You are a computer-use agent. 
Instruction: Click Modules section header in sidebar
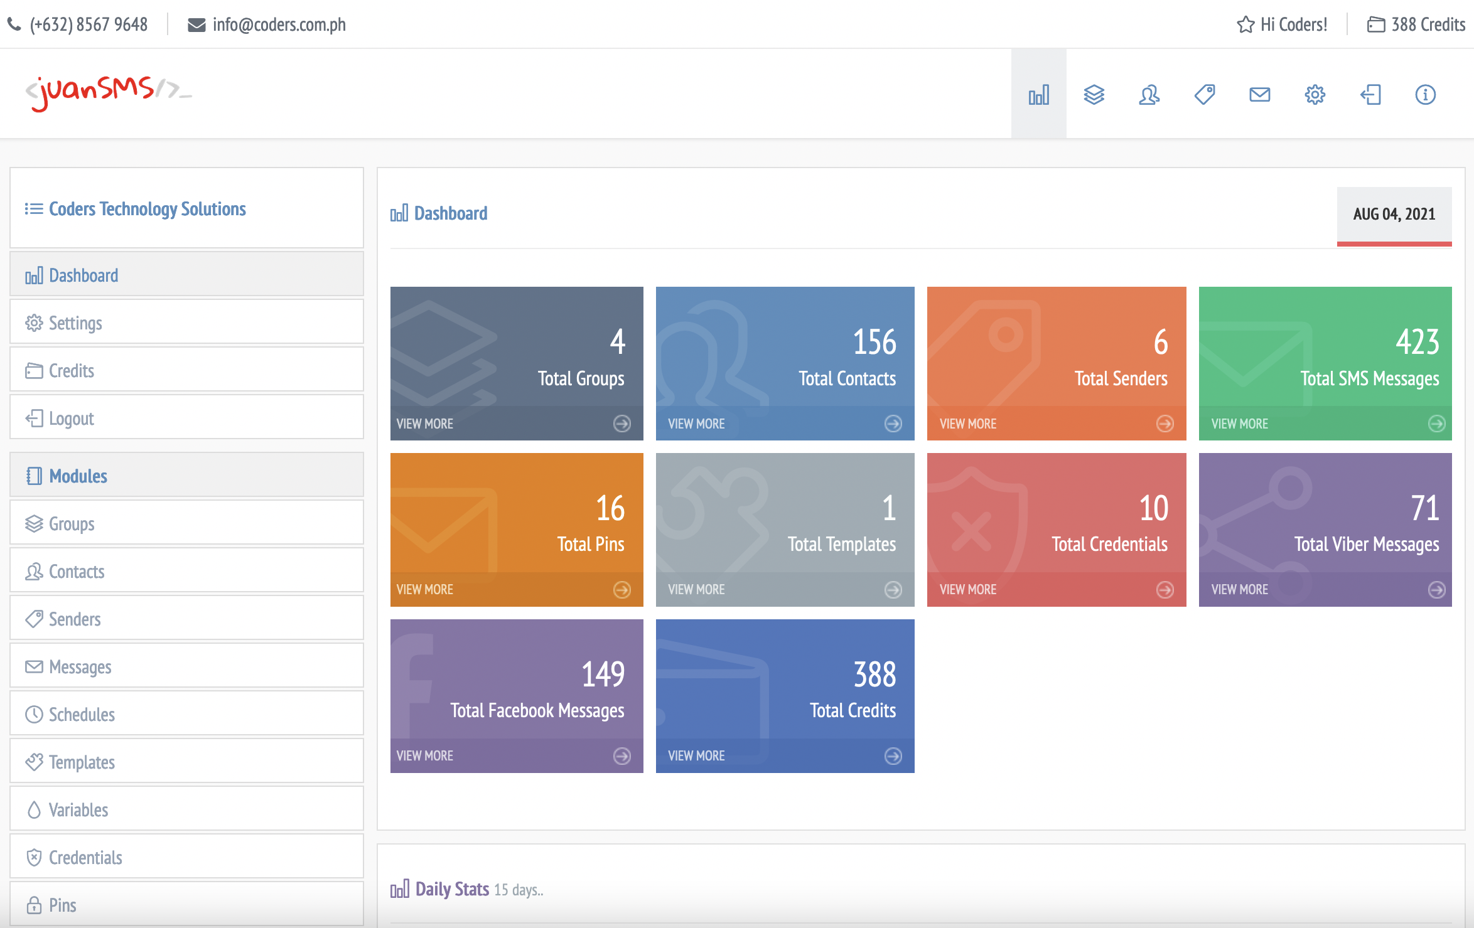(186, 475)
